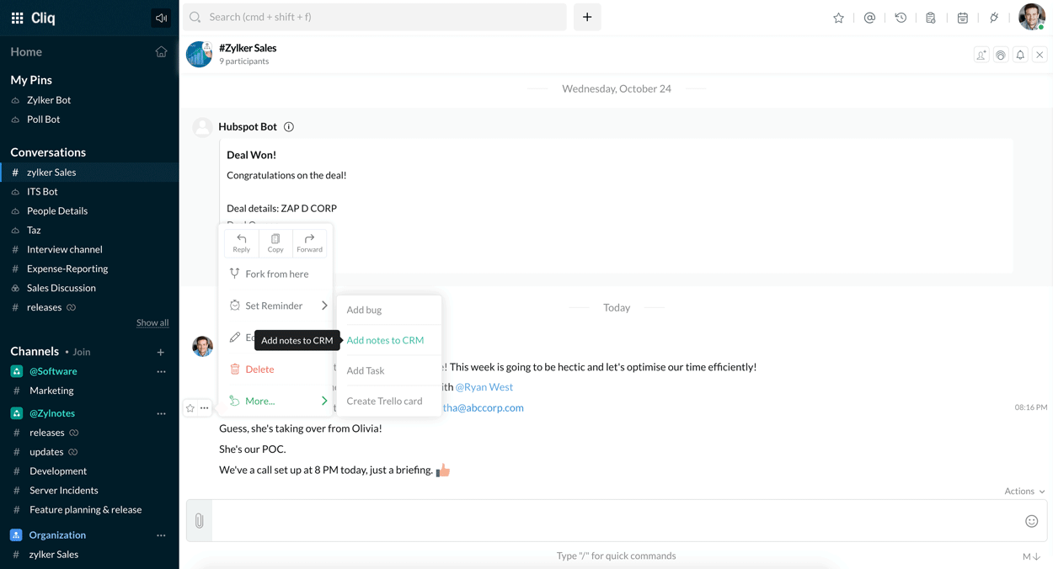Viewport: 1053px width, 569px height.
Task: Open starred messages star icon in top bar
Action: (838, 18)
